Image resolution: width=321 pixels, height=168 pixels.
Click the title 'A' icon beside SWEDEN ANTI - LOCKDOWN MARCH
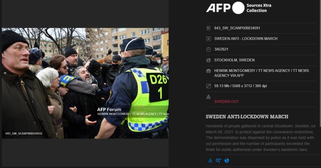tap(208, 39)
